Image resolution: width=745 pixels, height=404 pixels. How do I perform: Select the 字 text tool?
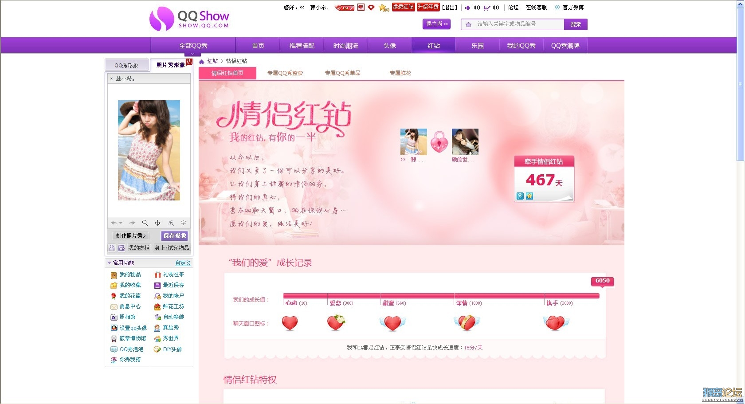tap(184, 223)
